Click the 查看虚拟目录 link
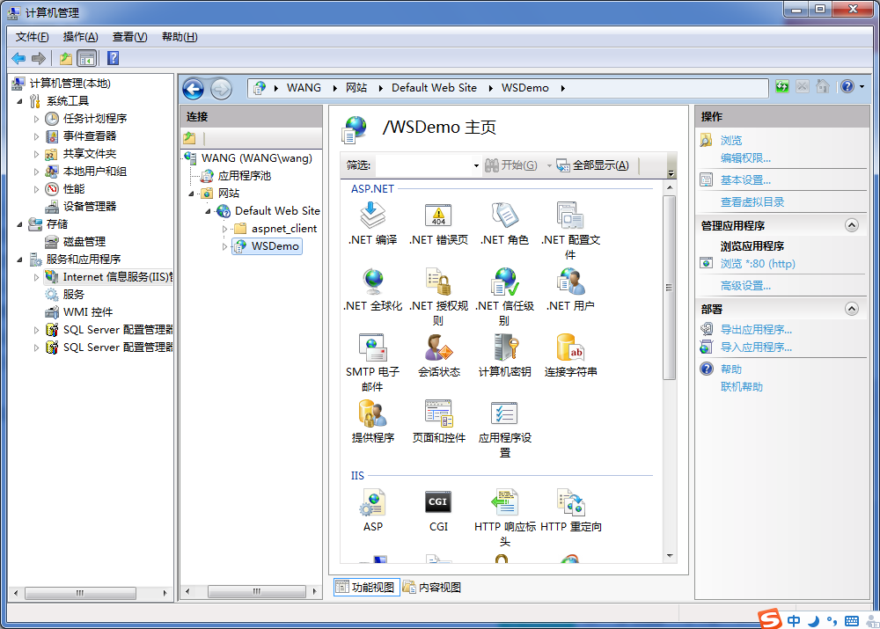This screenshot has width=880, height=629. click(x=752, y=202)
